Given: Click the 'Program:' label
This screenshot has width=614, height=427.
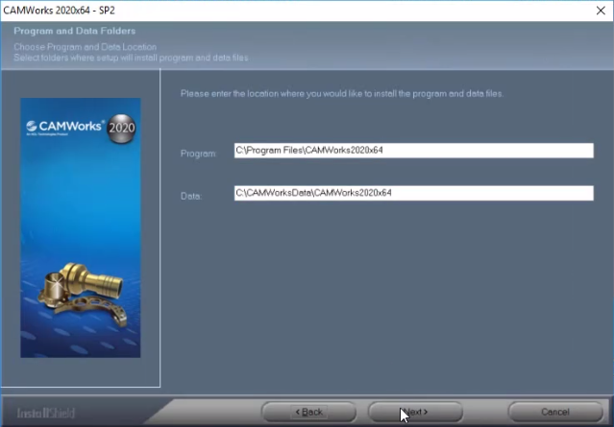Looking at the screenshot, I should point(199,154).
